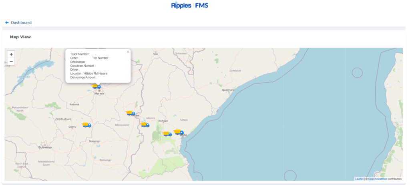This screenshot has width=410, height=185.
Task: Click the Sofala province label on map
Action: pos(184,120)
